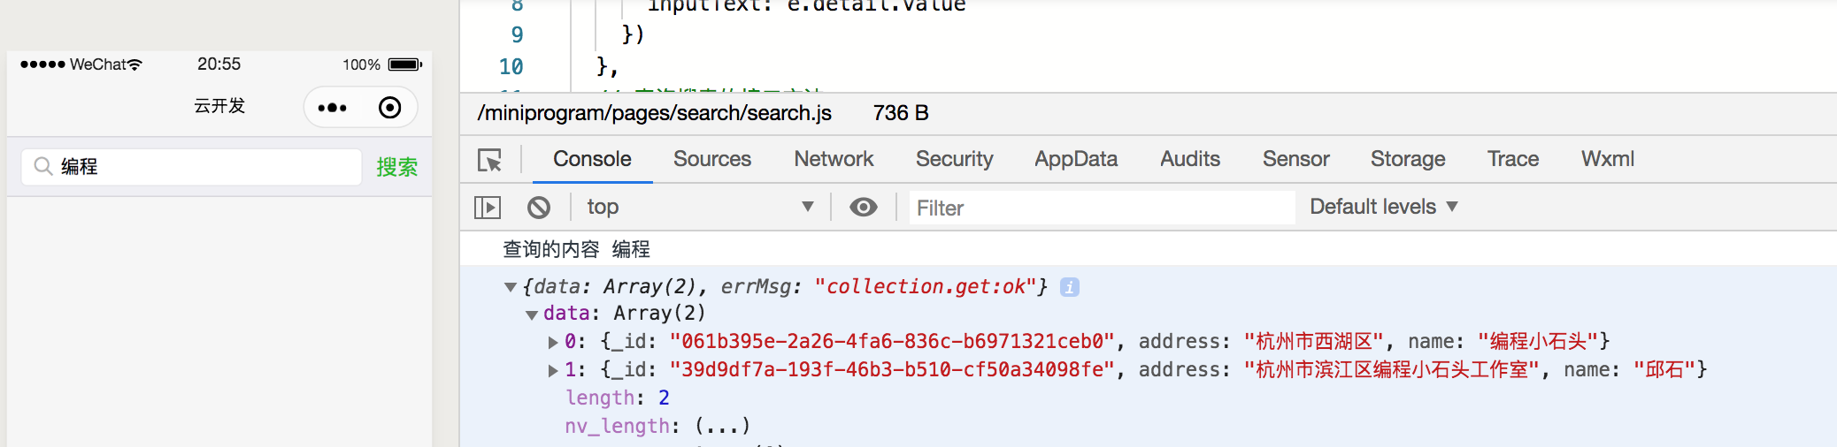Expand array item 1 entry
Viewport: 1837px width, 447px height.
tap(553, 370)
